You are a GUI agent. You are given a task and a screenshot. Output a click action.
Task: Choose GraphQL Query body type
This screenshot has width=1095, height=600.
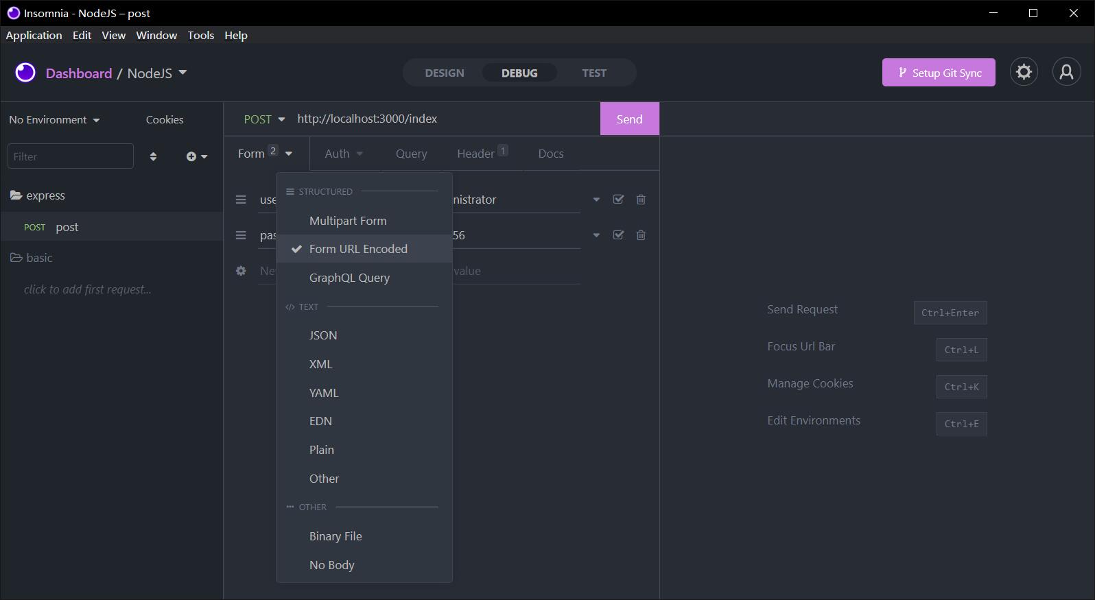tap(364, 278)
